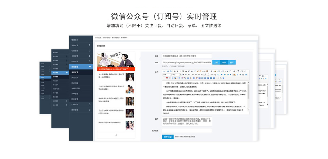This screenshot has height=159, width=328.
Task: Expand 扩展管理 in the front sidebar
Action: pyautogui.click(x=81, y=105)
